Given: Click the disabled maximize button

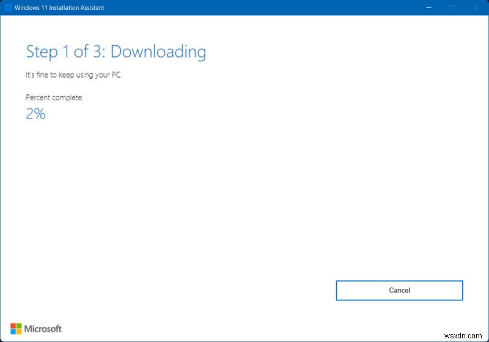Looking at the screenshot, I should [452, 7].
